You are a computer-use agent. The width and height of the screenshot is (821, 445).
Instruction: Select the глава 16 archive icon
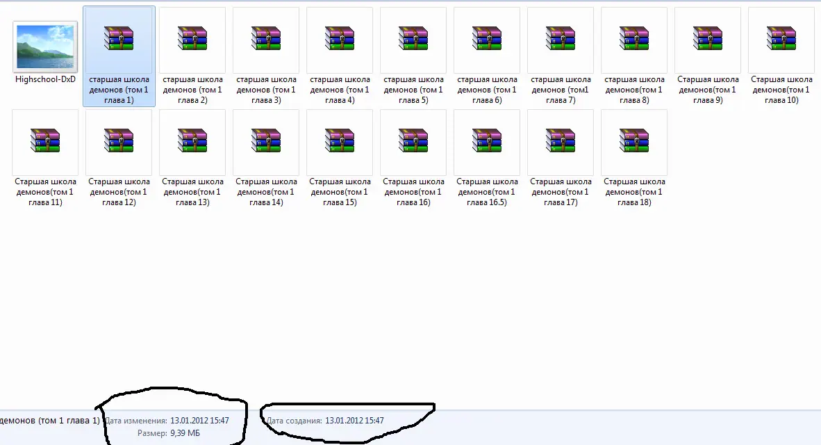tap(413, 140)
